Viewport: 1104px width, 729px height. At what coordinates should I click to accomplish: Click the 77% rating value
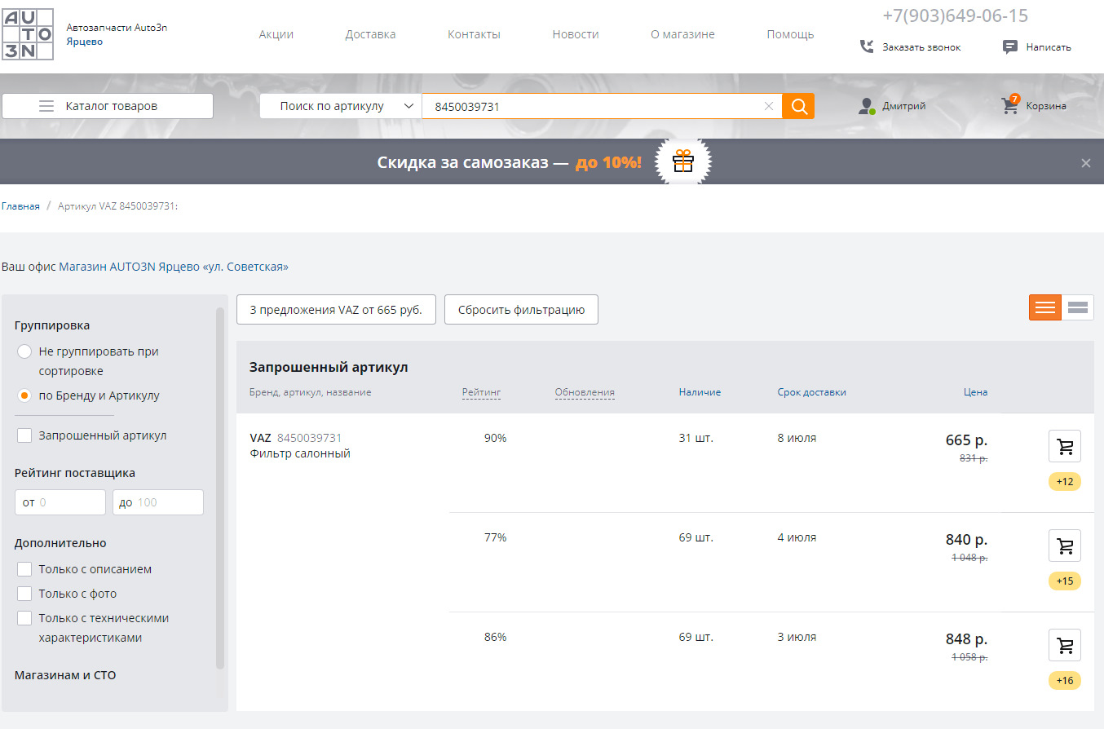495,537
